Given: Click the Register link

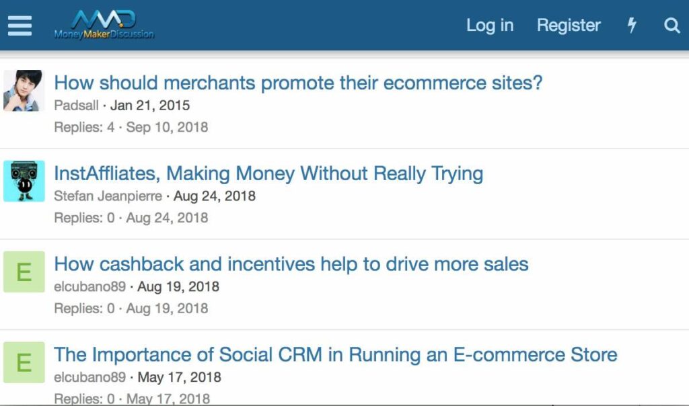Looking at the screenshot, I should [569, 26].
